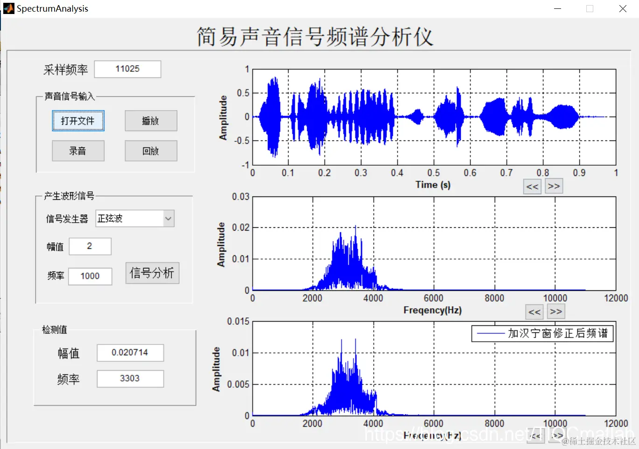Click the 频率 input field showing 1000
The image size is (639, 449).
pyautogui.click(x=90, y=276)
